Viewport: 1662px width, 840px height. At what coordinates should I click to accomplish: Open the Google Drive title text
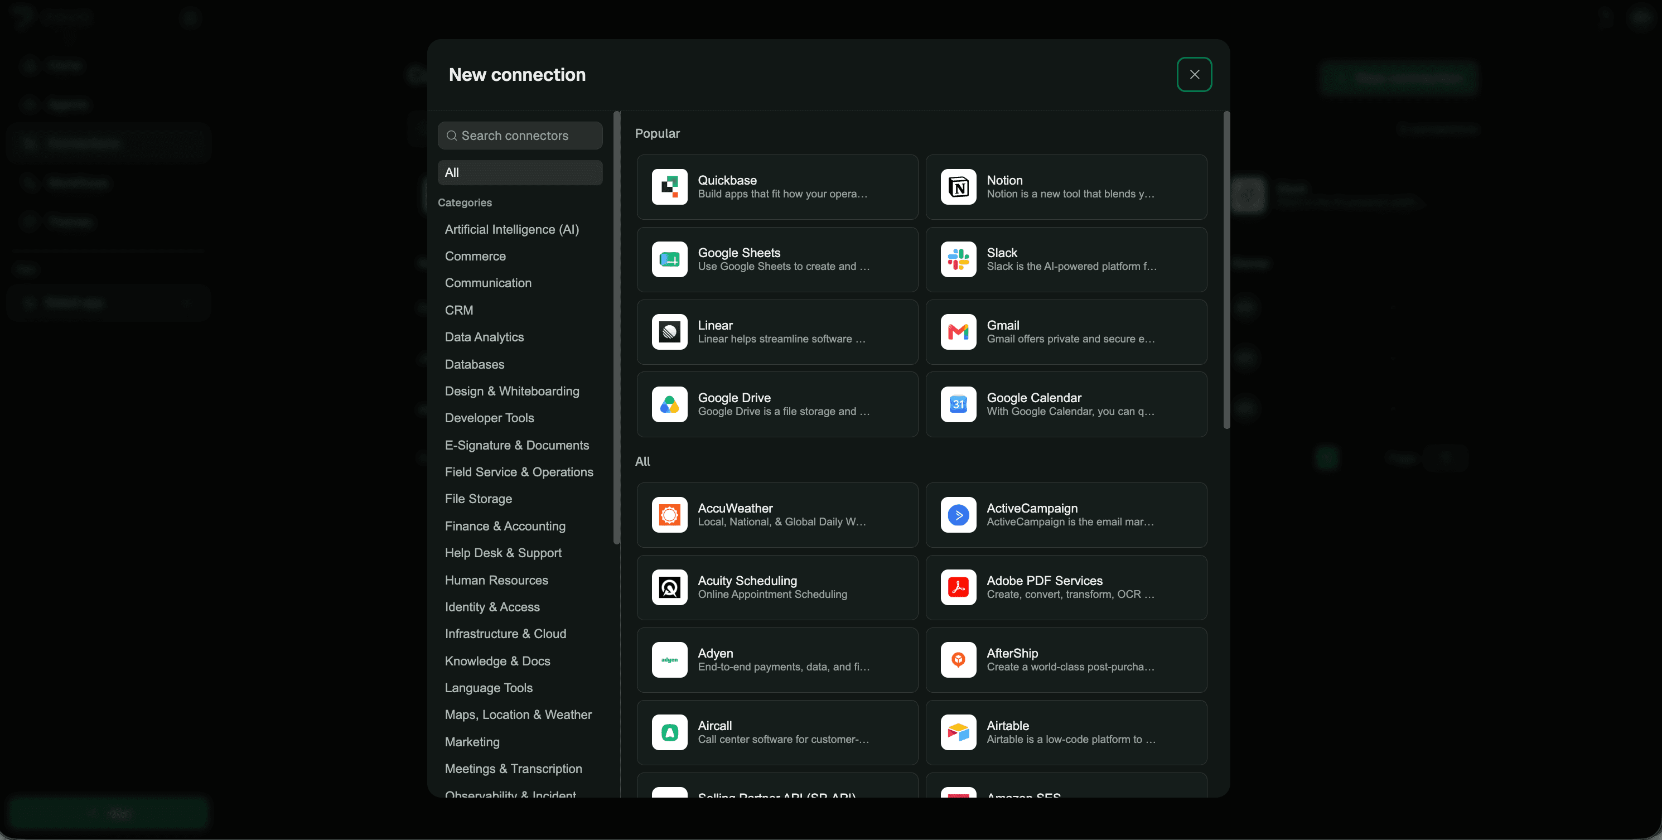[734, 398]
